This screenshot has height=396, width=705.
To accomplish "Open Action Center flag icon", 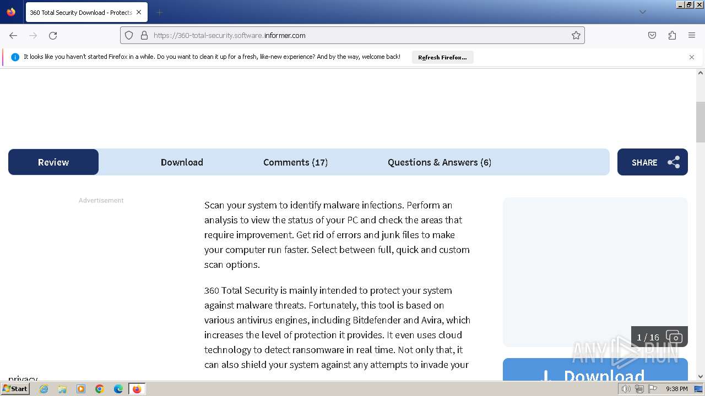I will click(x=653, y=389).
